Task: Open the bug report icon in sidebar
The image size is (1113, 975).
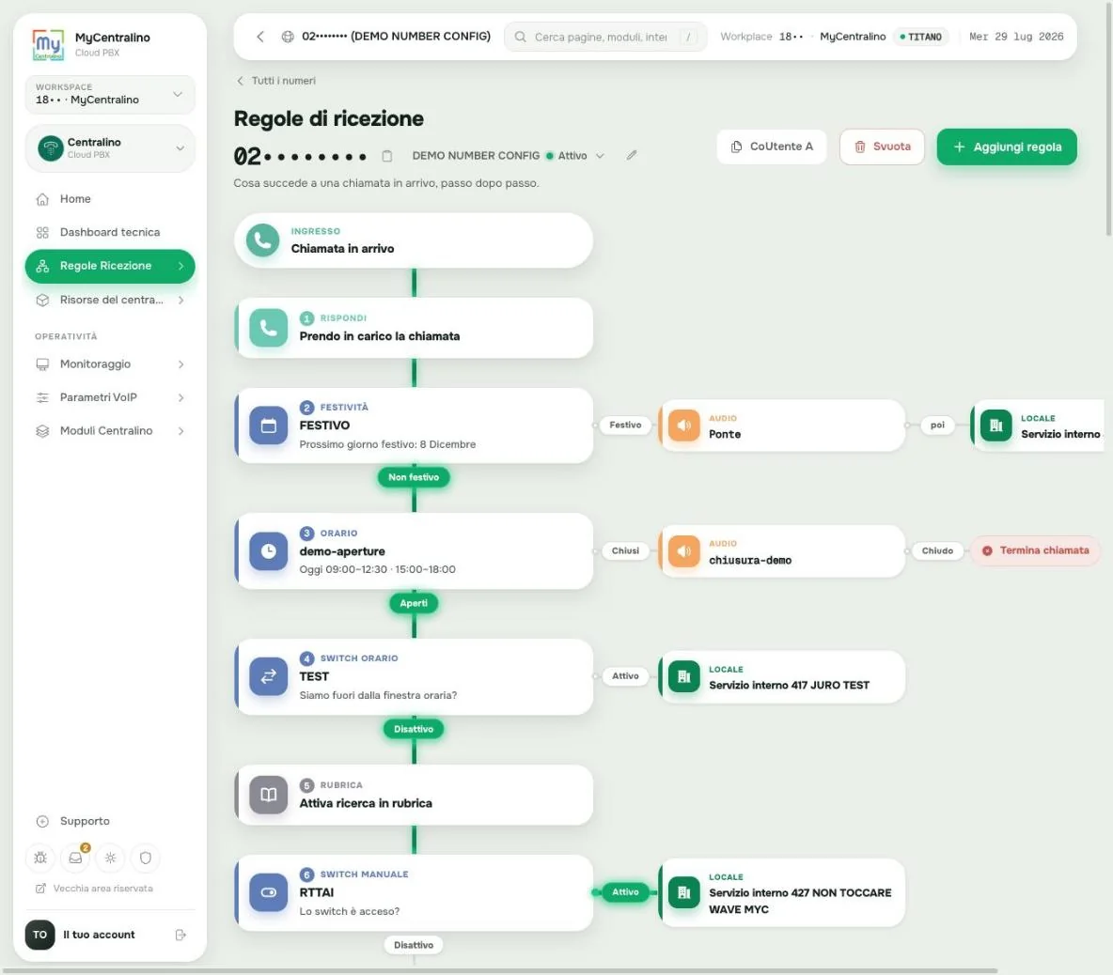Action: tap(40, 858)
